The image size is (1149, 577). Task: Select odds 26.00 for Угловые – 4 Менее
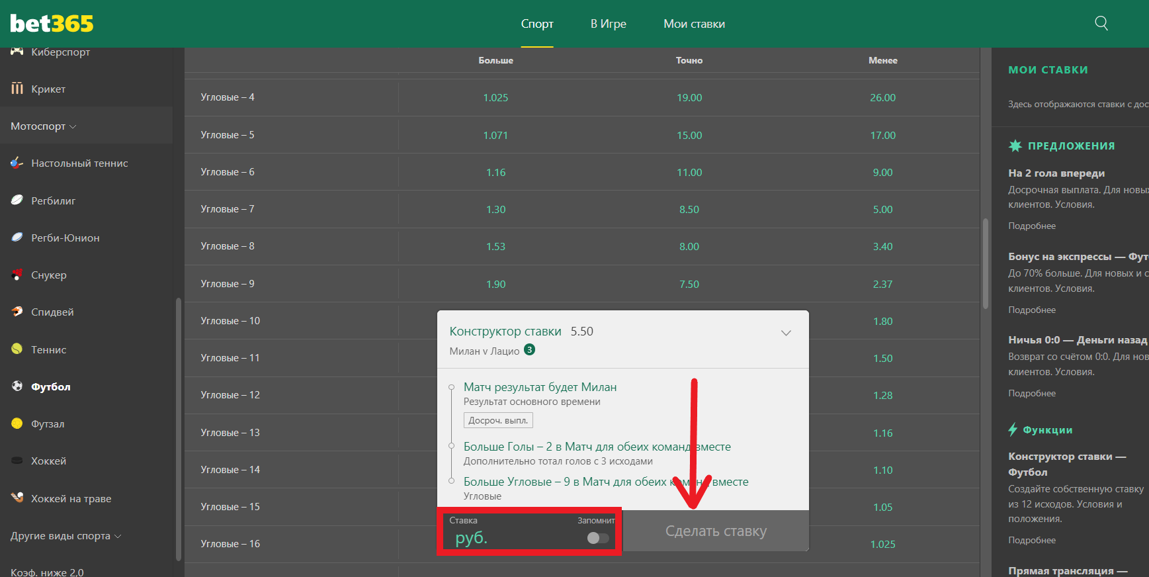click(x=882, y=97)
